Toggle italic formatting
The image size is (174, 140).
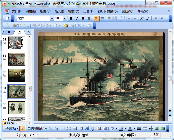pos(77,19)
